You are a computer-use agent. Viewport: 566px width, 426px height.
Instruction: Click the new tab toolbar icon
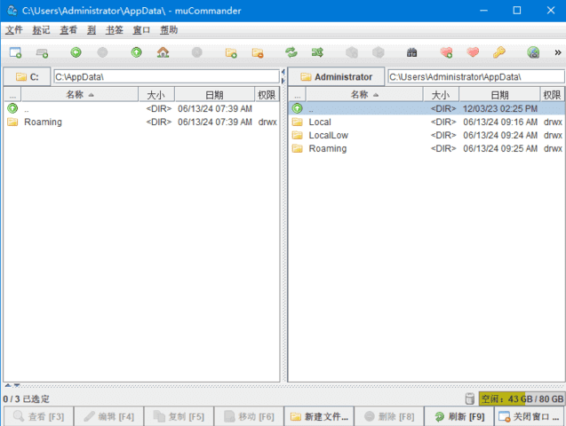[x=43, y=52]
